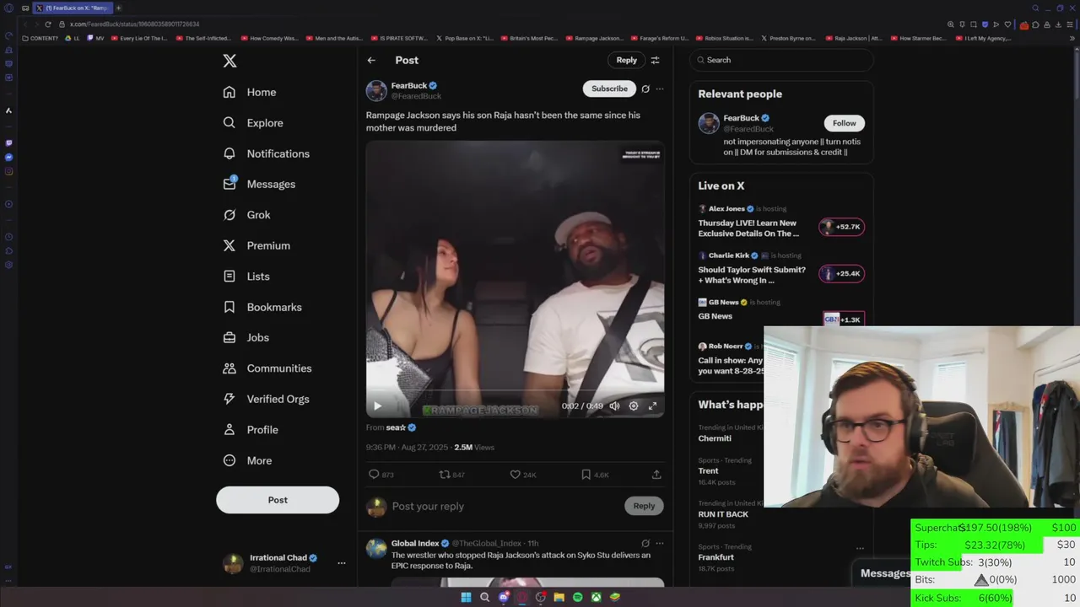Viewport: 1080px width, 607px height.
Task: Play the Rampage Jackson video
Action: pos(377,406)
